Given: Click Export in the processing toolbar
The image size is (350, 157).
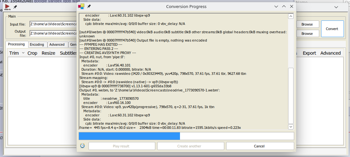Looking at the screenshot, I should [x=309, y=53].
